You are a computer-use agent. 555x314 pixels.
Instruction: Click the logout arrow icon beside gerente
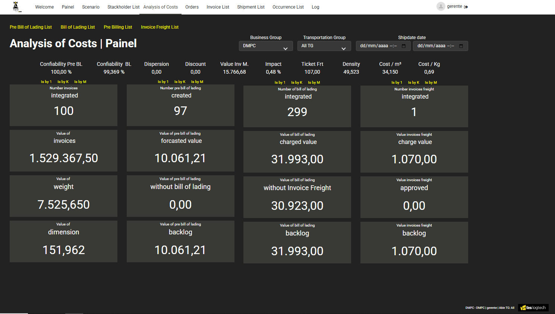tap(466, 7)
